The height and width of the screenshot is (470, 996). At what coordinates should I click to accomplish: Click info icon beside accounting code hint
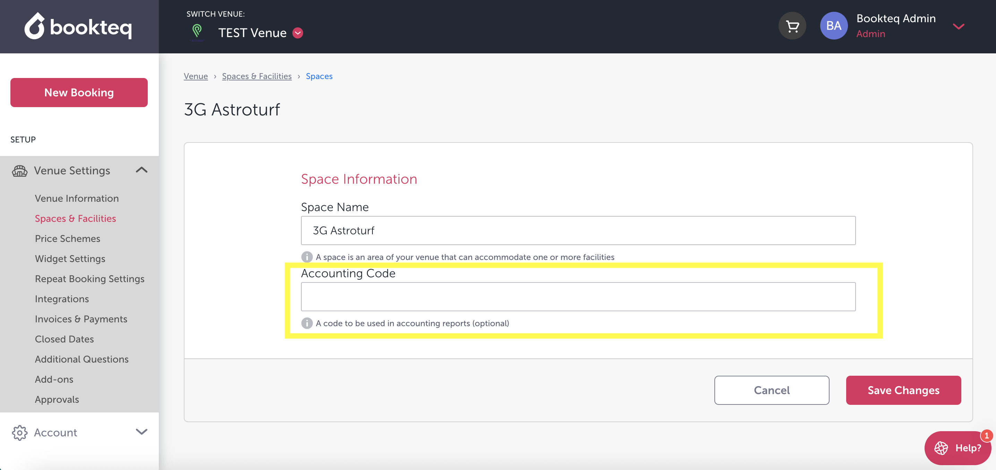(x=307, y=323)
